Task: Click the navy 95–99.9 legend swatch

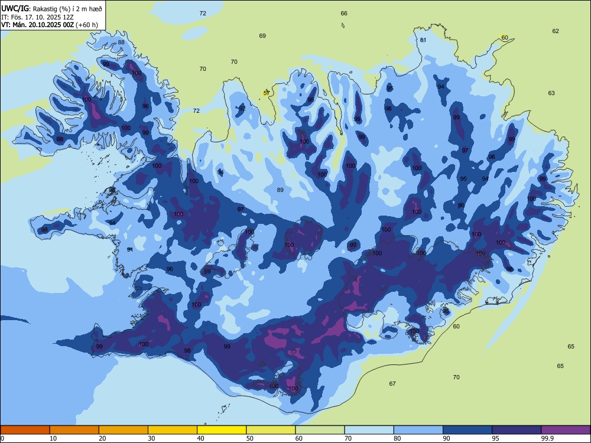Action: click(x=517, y=430)
